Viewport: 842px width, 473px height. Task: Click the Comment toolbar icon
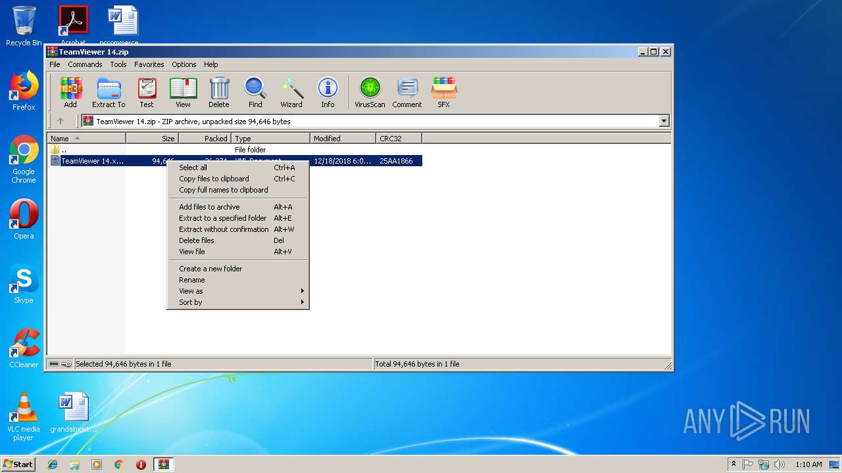tap(407, 92)
